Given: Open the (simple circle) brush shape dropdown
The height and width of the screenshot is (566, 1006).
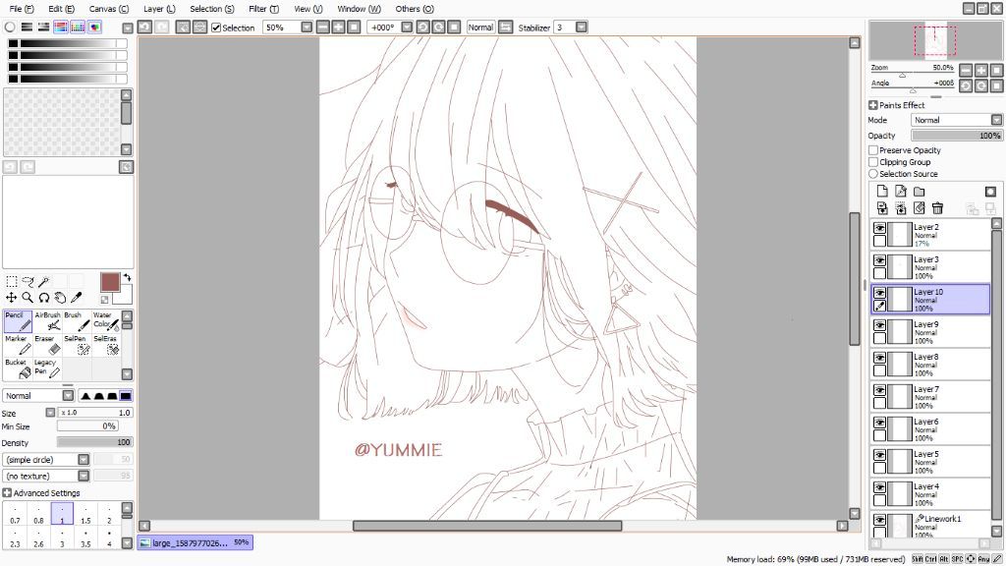Looking at the screenshot, I should click(84, 460).
